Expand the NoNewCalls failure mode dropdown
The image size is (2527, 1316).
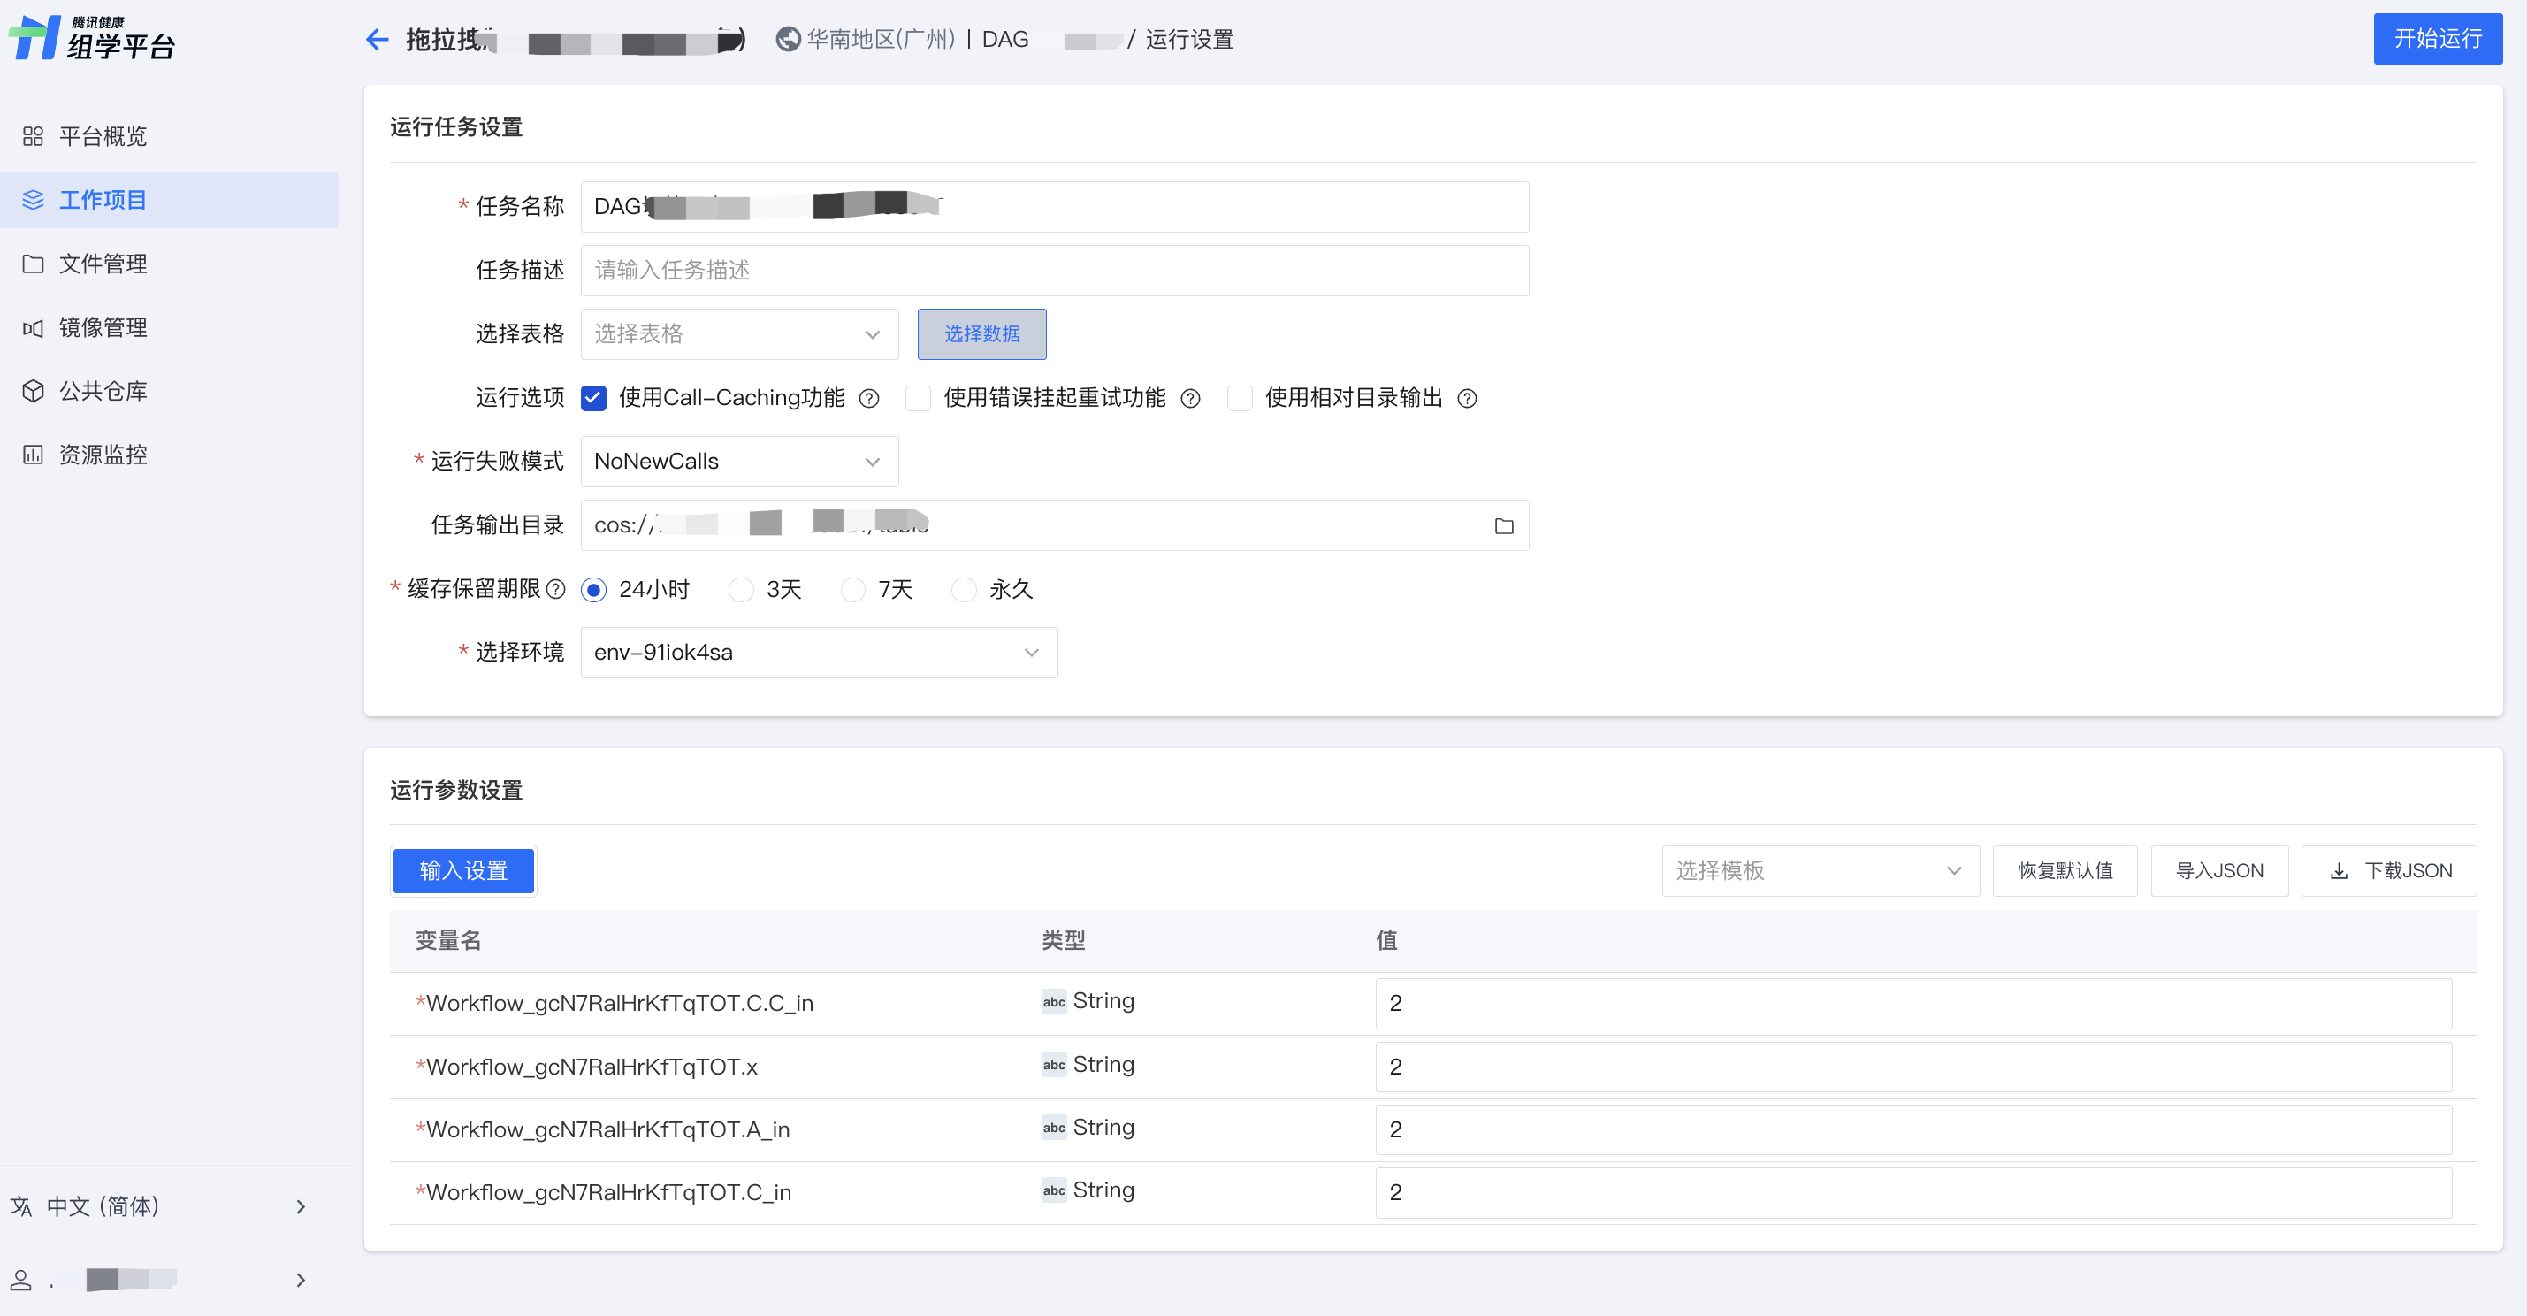[738, 463]
